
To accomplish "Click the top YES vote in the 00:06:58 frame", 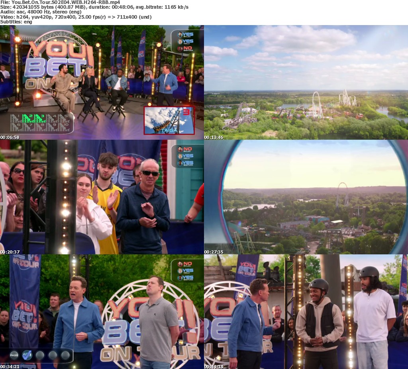I will coord(186,35).
